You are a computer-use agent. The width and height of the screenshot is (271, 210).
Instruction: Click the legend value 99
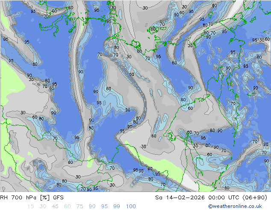117,206
